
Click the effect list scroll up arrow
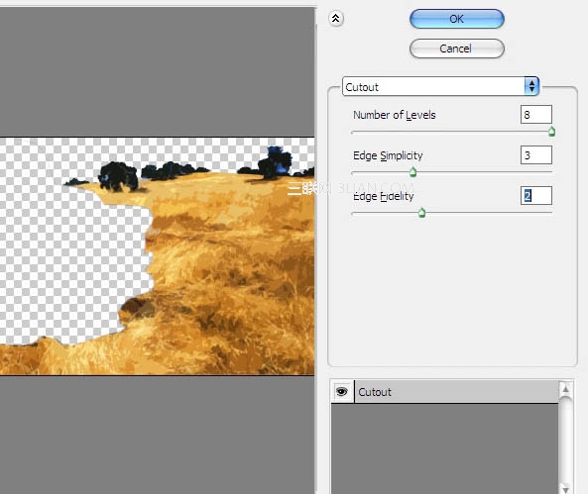point(565,389)
